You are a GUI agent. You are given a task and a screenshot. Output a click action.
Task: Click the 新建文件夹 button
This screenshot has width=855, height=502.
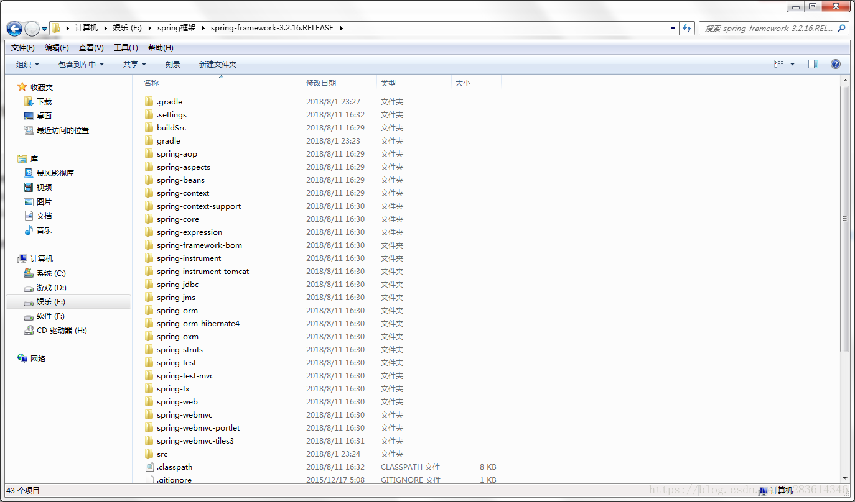pyautogui.click(x=218, y=64)
